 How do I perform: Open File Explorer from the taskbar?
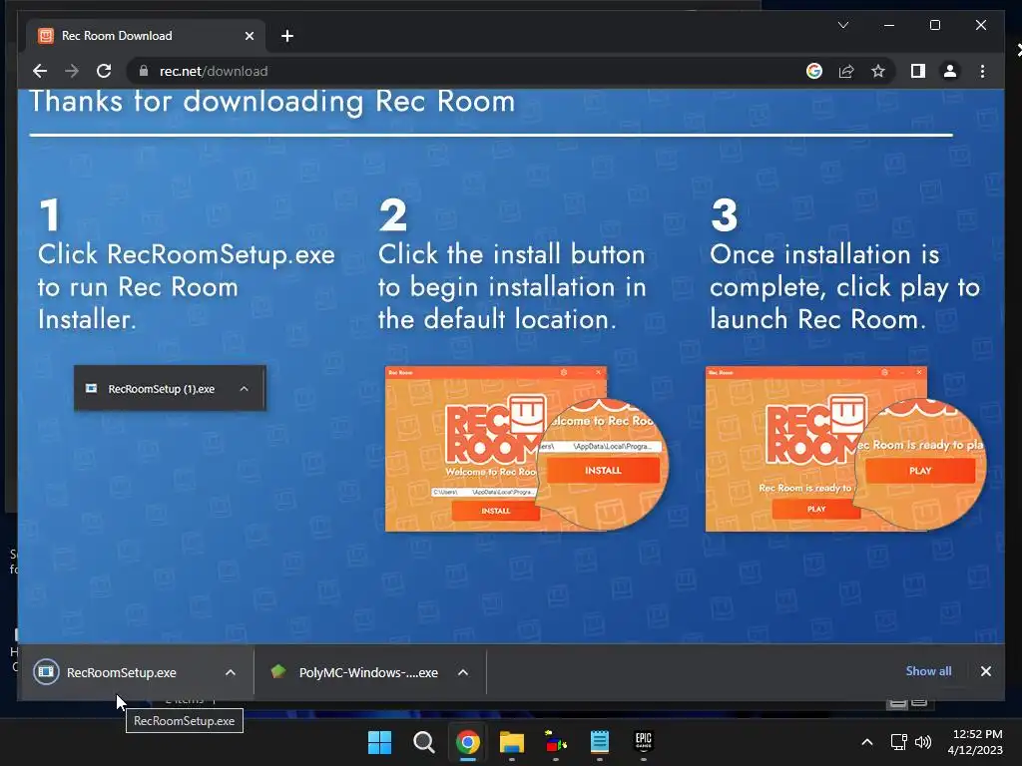tap(512, 742)
